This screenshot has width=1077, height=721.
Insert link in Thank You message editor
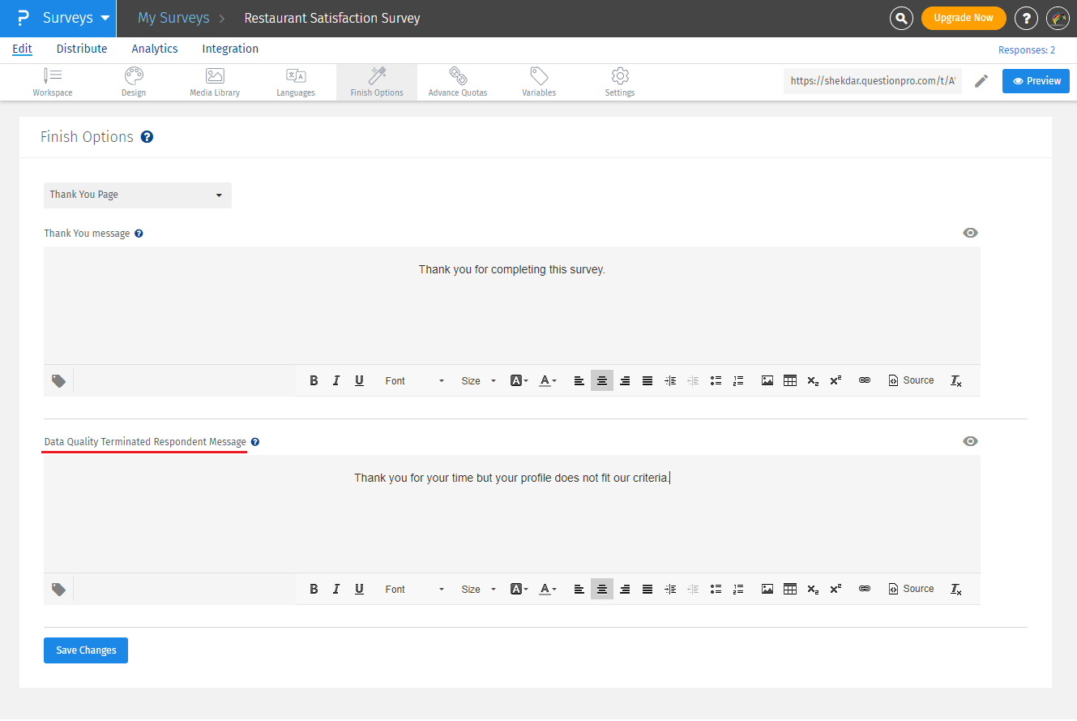click(x=865, y=380)
